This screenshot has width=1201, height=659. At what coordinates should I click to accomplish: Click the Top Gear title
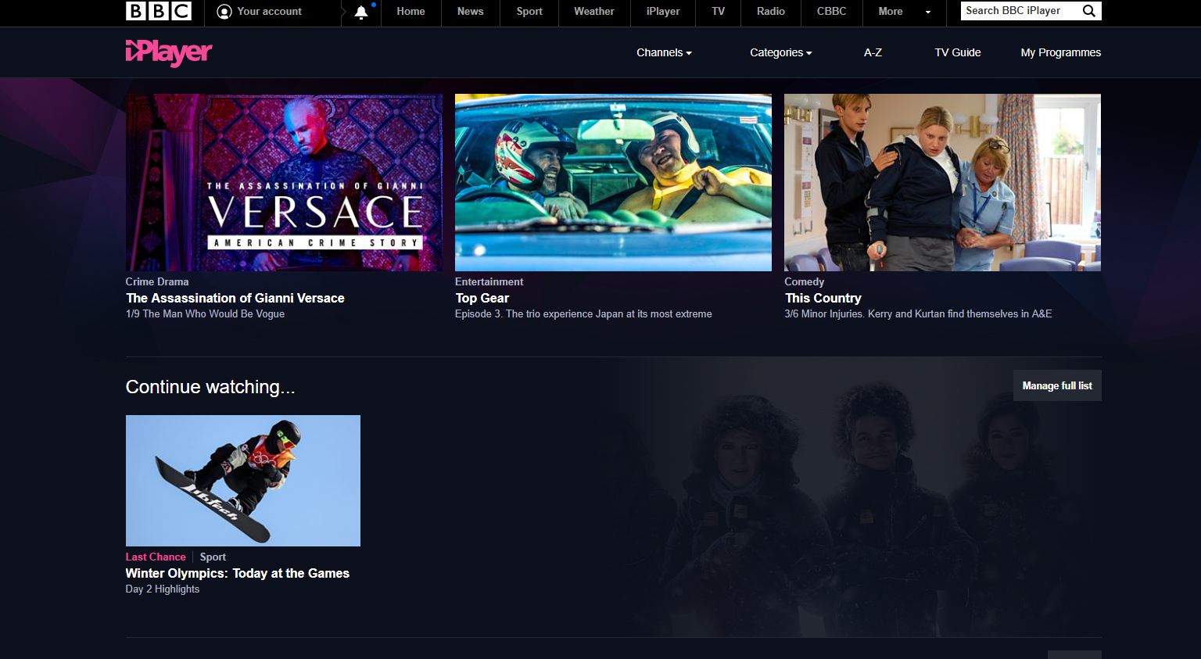[482, 298]
